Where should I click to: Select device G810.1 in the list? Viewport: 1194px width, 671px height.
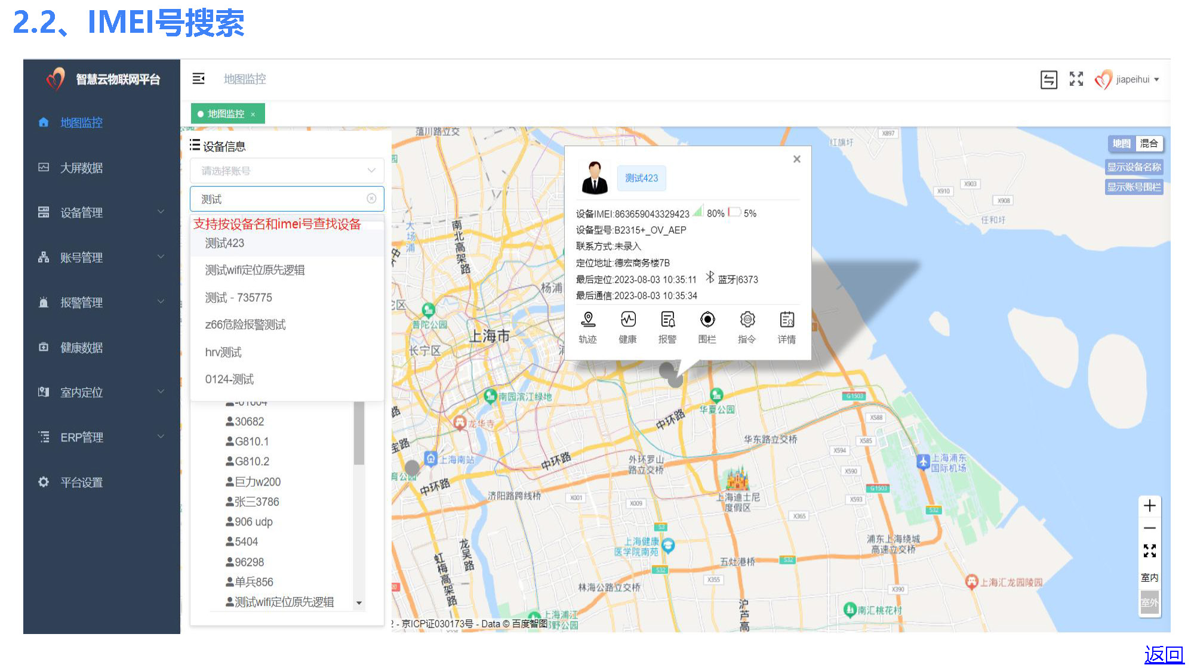[x=247, y=442]
